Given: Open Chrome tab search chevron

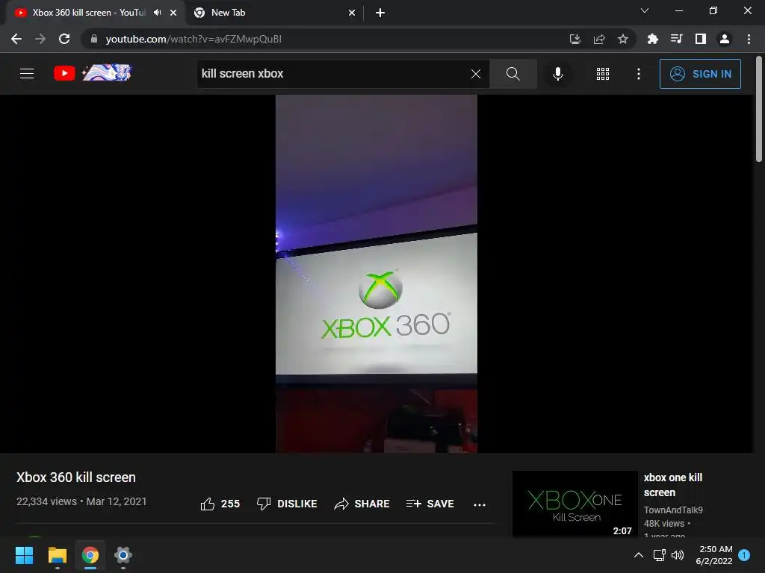Looking at the screenshot, I should pyautogui.click(x=645, y=10).
